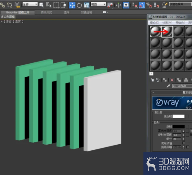Activate the Select and Rotate tool
Screen dimensions: 192x175
point(79,5)
